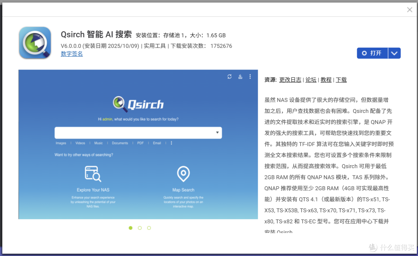Select the Music filter in preview
The width and height of the screenshot is (418, 256).
(98, 143)
